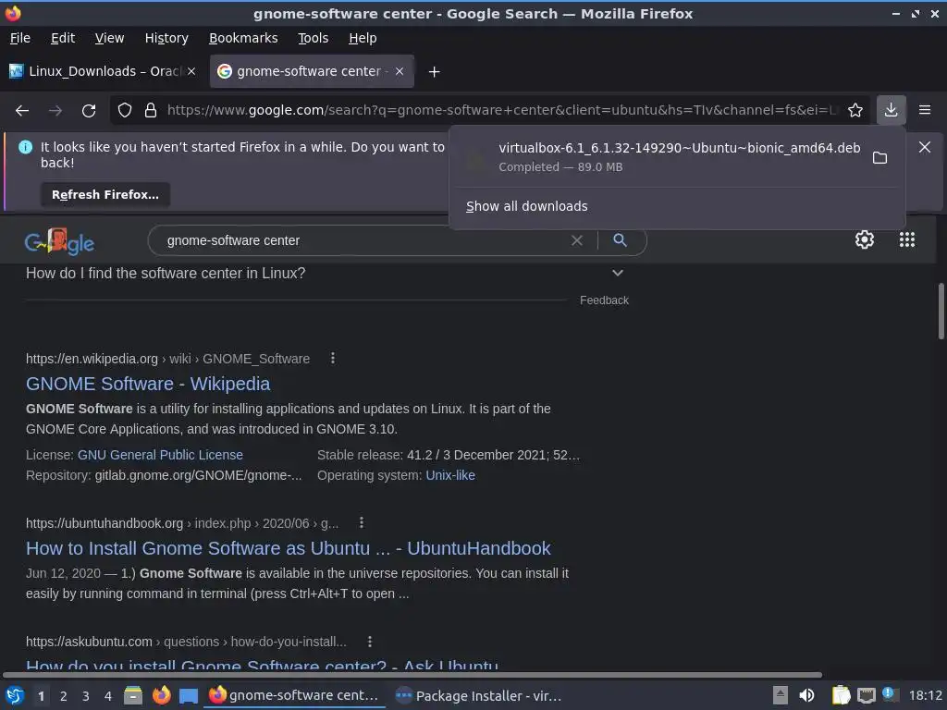
Task: Select the gnome-software center tab
Action: [x=311, y=71]
